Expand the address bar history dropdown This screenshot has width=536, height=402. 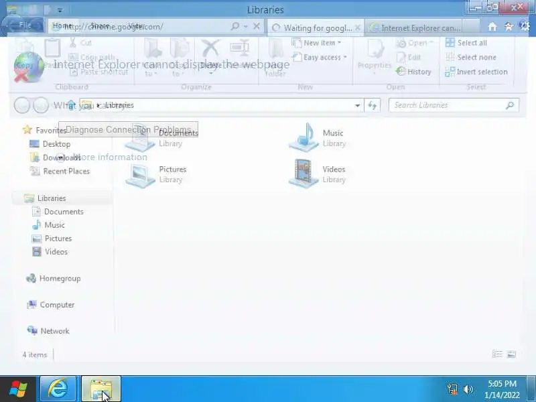tap(357, 105)
